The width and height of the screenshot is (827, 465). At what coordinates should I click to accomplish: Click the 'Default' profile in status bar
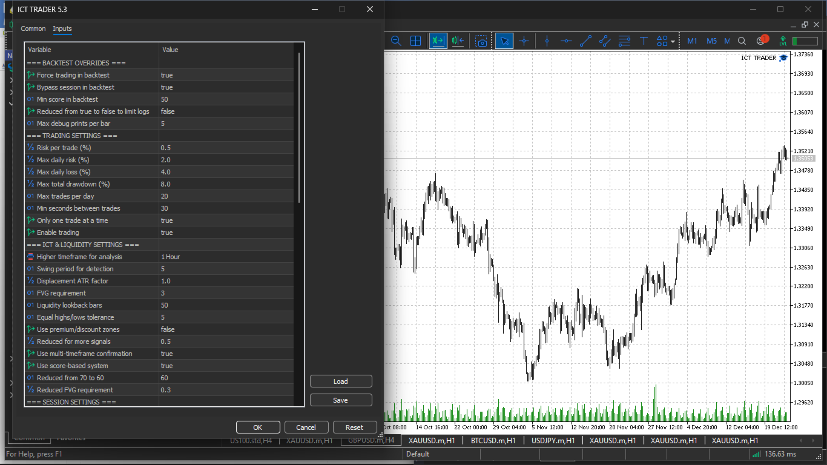pyautogui.click(x=418, y=454)
